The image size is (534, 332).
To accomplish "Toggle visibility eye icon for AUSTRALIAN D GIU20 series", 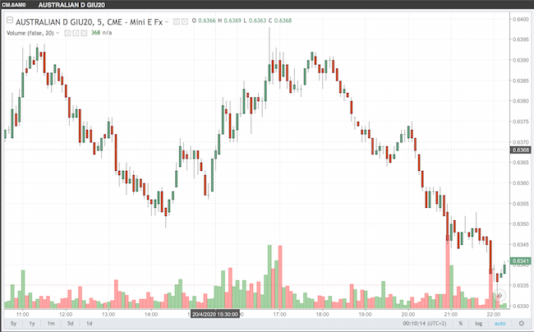I will 177,22.
